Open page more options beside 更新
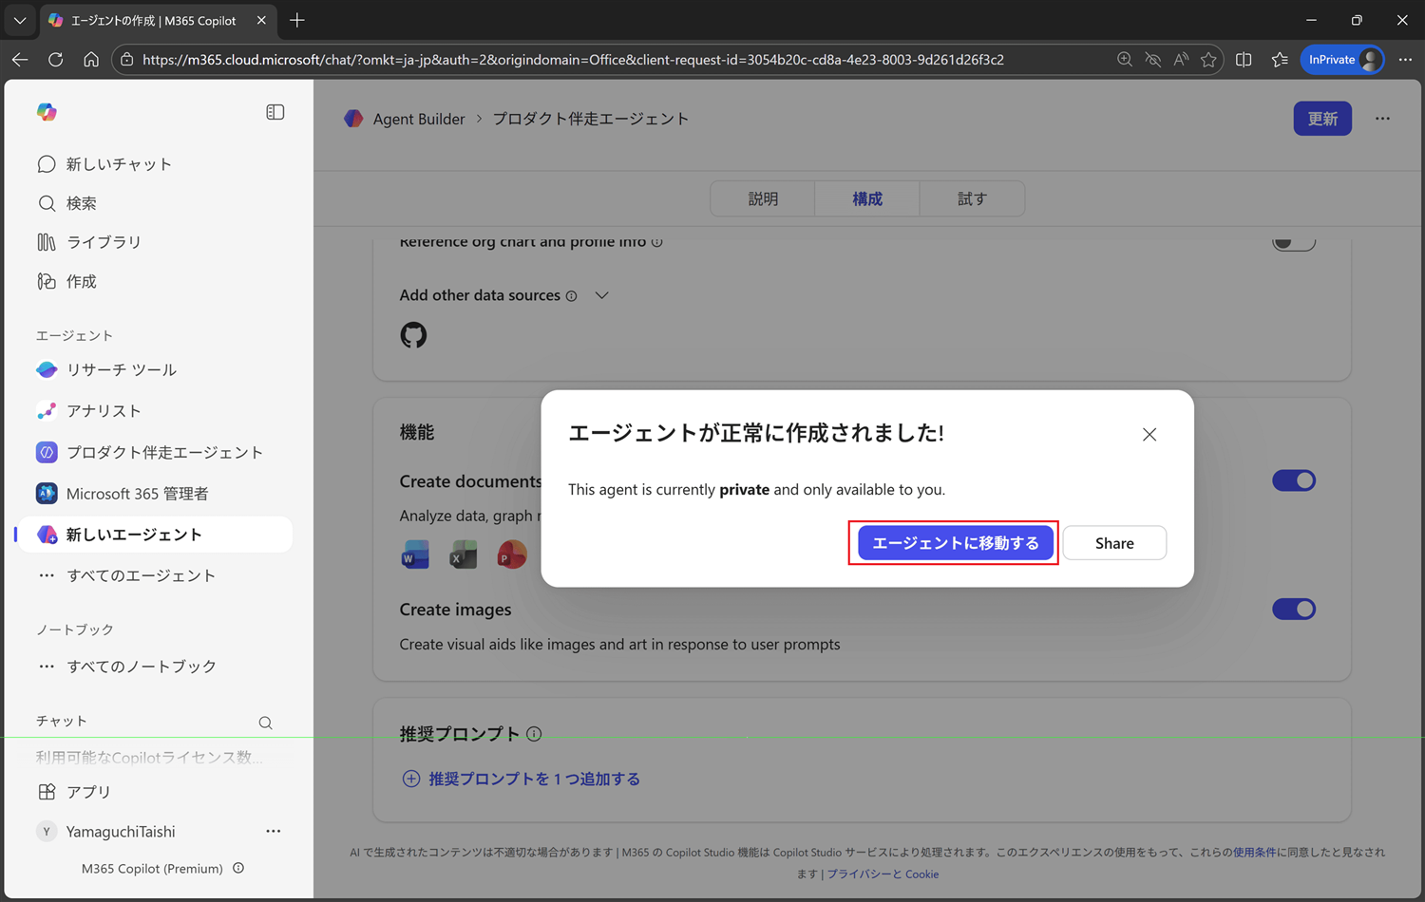The image size is (1425, 902). (x=1382, y=119)
